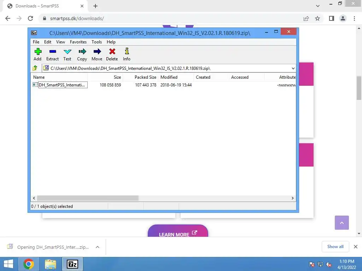The image size is (362, 271).
Task: Go back in Chrome browser
Action: point(8,18)
